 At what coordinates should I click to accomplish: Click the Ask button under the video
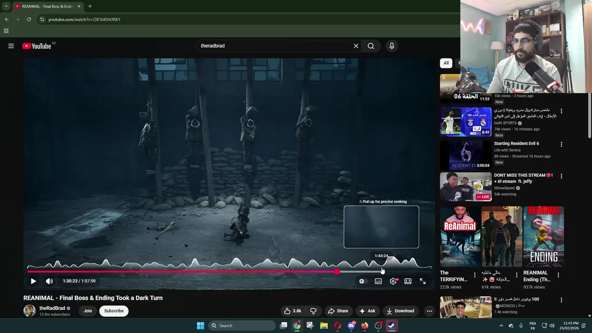367,311
